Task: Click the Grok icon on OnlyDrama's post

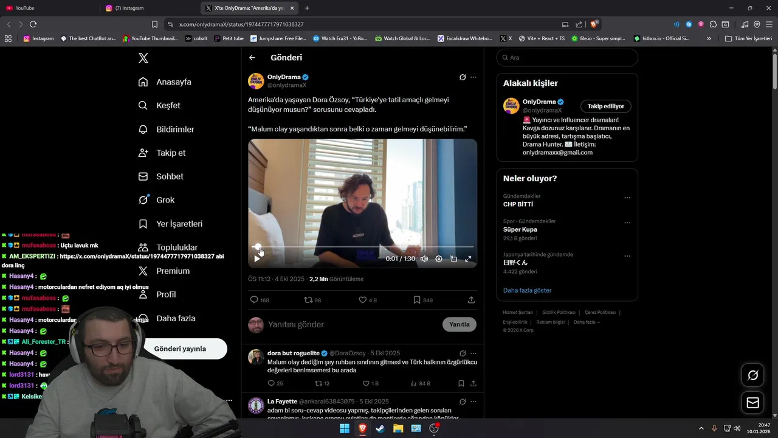Action: coord(463,77)
